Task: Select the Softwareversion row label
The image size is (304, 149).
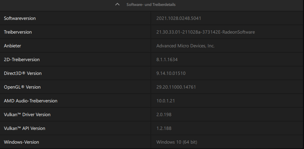Action: point(20,18)
